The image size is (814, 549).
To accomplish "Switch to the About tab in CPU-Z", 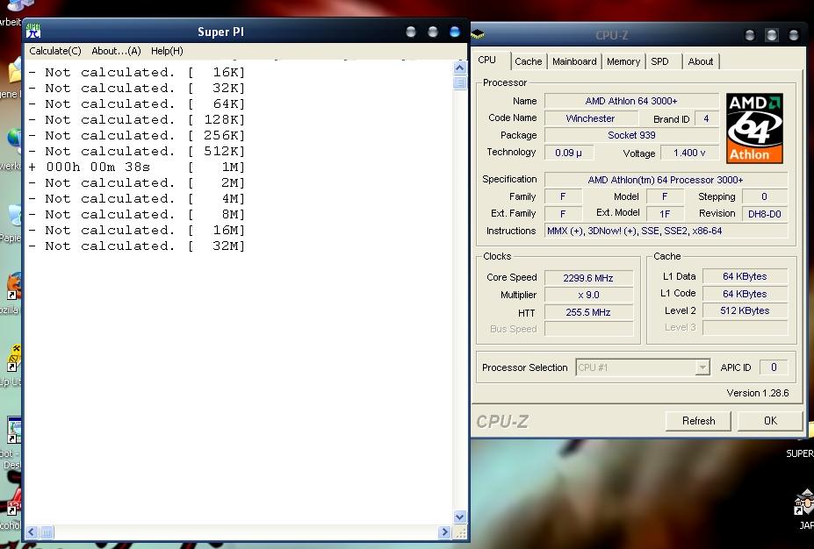I will pyautogui.click(x=701, y=61).
